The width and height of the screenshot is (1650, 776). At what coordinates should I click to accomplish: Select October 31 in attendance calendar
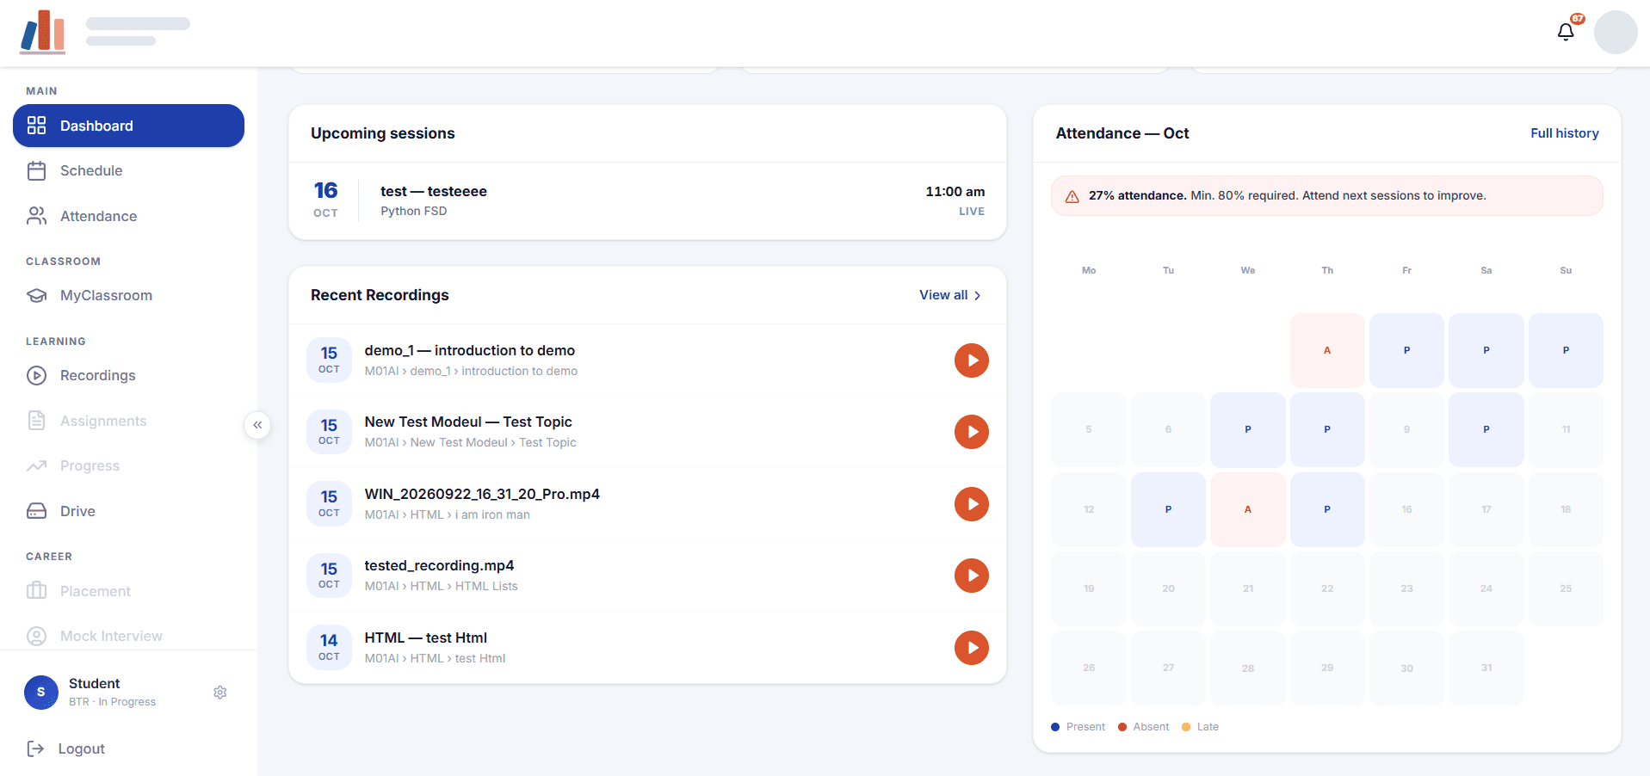(x=1486, y=668)
